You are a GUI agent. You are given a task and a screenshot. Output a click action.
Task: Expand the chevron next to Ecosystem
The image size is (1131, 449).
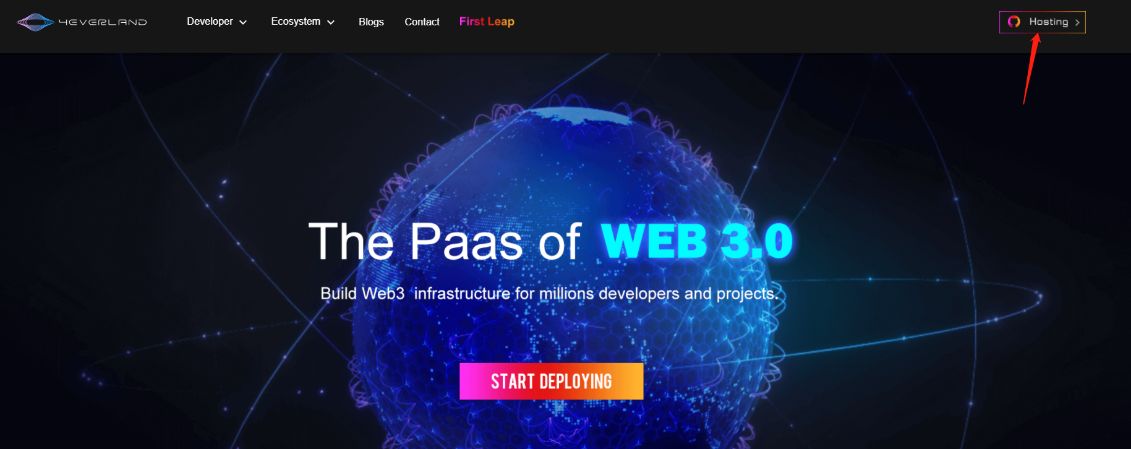pos(331,22)
